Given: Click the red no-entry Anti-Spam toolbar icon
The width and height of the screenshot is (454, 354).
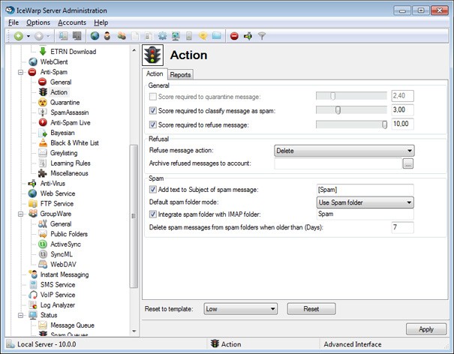Looking at the screenshot, I should (234, 36).
